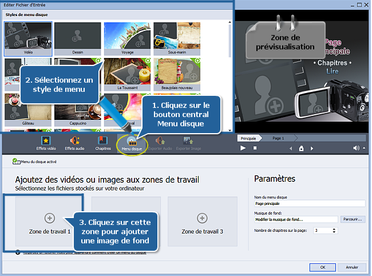Switch to the Page 1 tab
This screenshot has width=372, height=276.
(x=278, y=138)
